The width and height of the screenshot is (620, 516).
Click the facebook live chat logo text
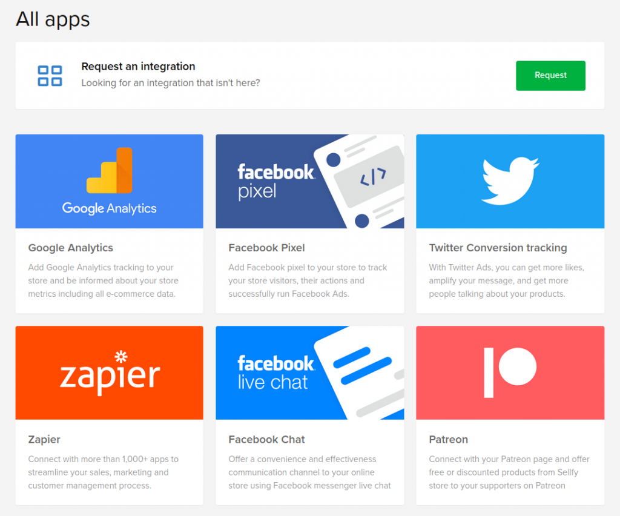point(275,372)
